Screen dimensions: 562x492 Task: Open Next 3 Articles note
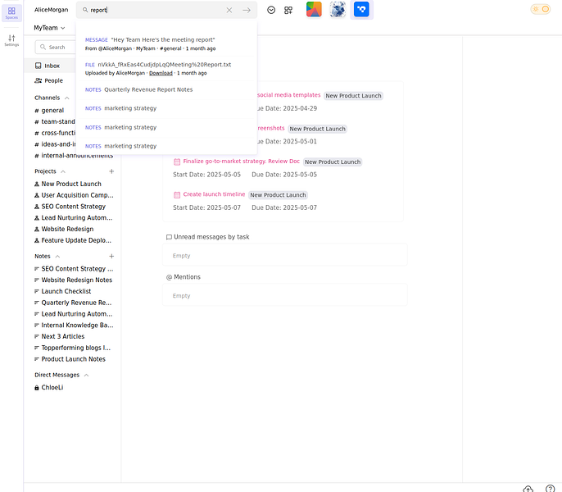point(60,337)
